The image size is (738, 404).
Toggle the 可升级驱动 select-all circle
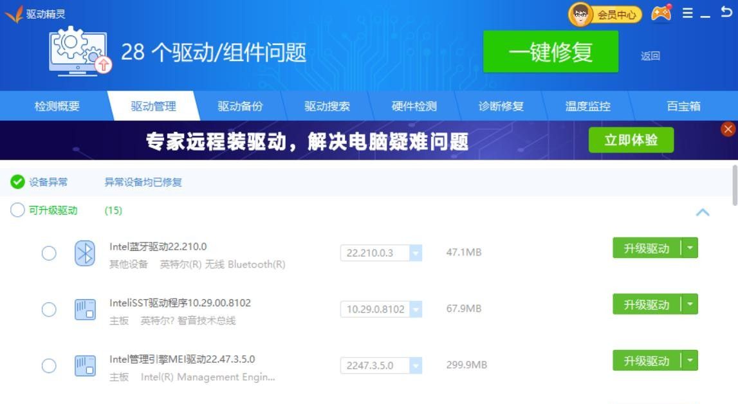(x=17, y=210)
